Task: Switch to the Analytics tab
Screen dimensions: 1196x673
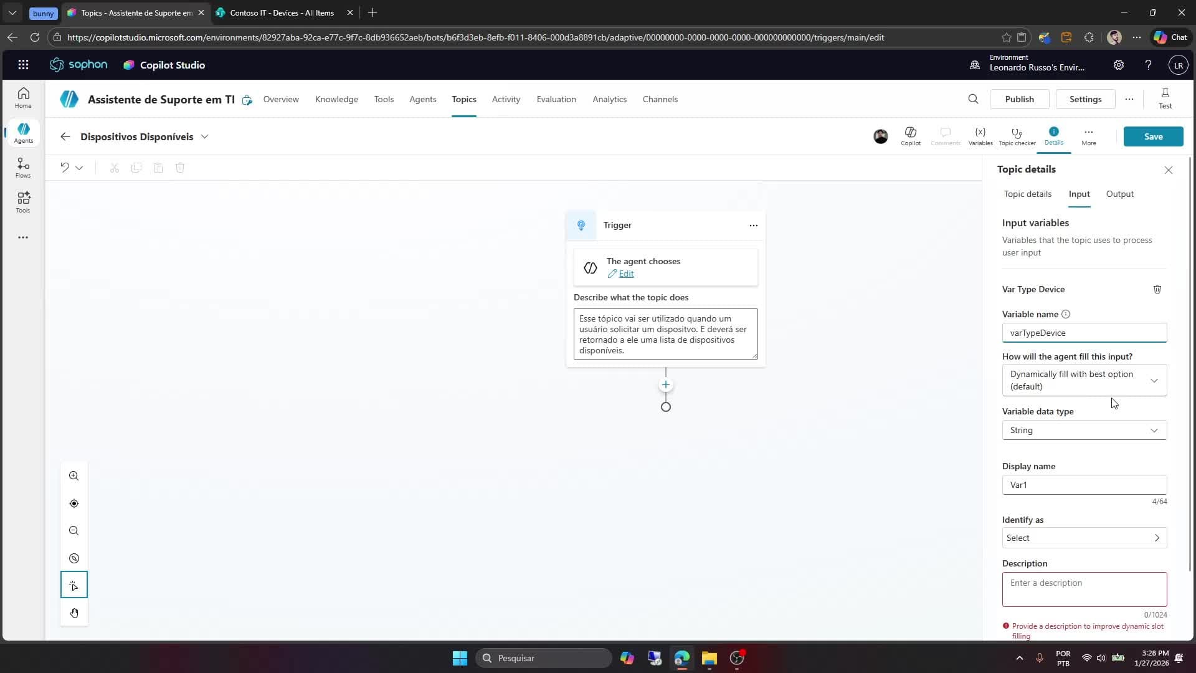Action: 609,99
